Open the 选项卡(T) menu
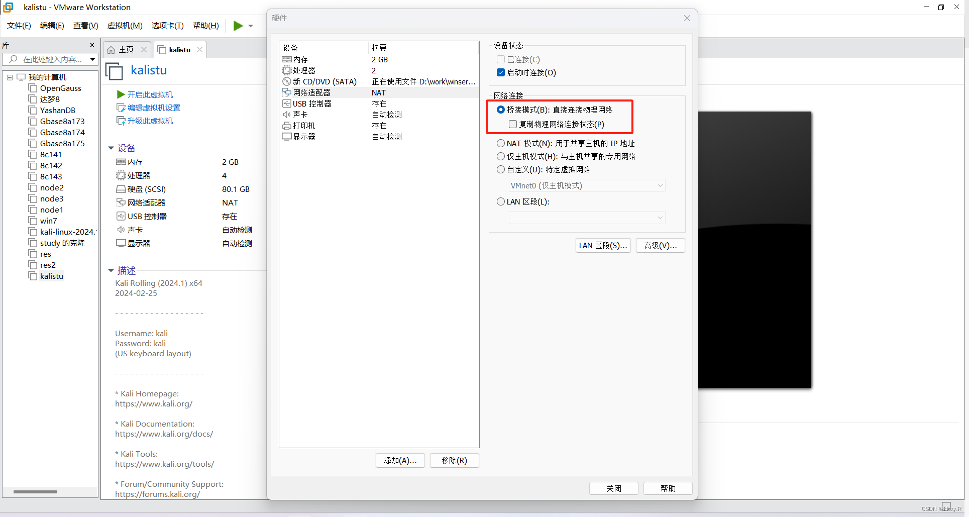The height and width of the screenshot is (517, 969). click(x=168, y=26)
